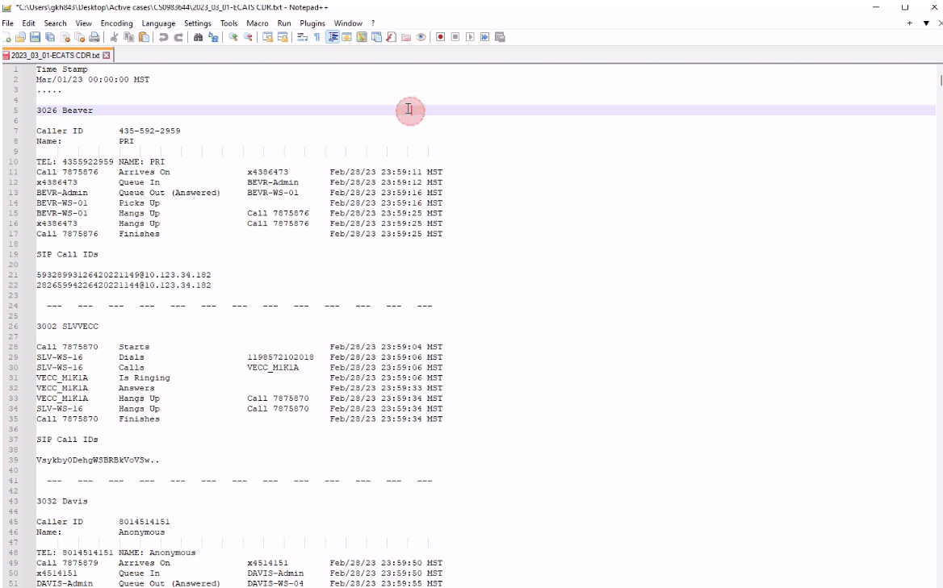The width and height of the screenshot is (943, 588).
Task: Click SIP ID 'VsykbyODehgWSBRBkVoVSw..' line
Action: 98,460
